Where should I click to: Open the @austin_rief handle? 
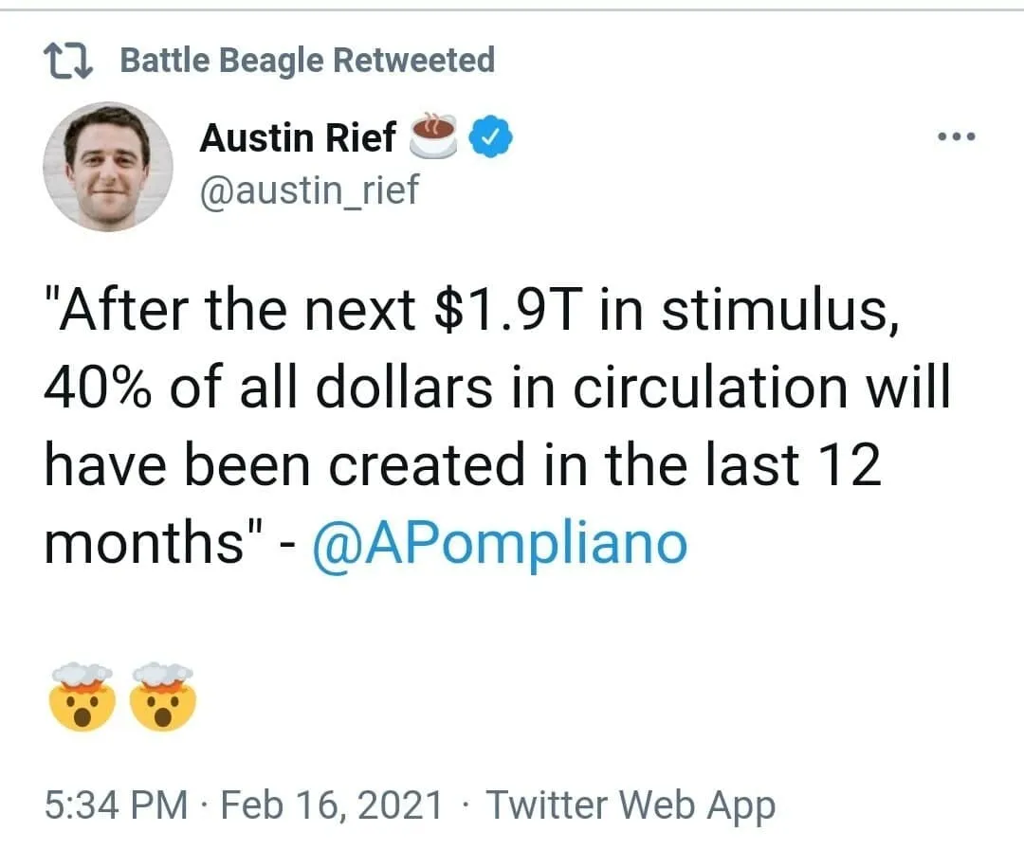[308, 190]
